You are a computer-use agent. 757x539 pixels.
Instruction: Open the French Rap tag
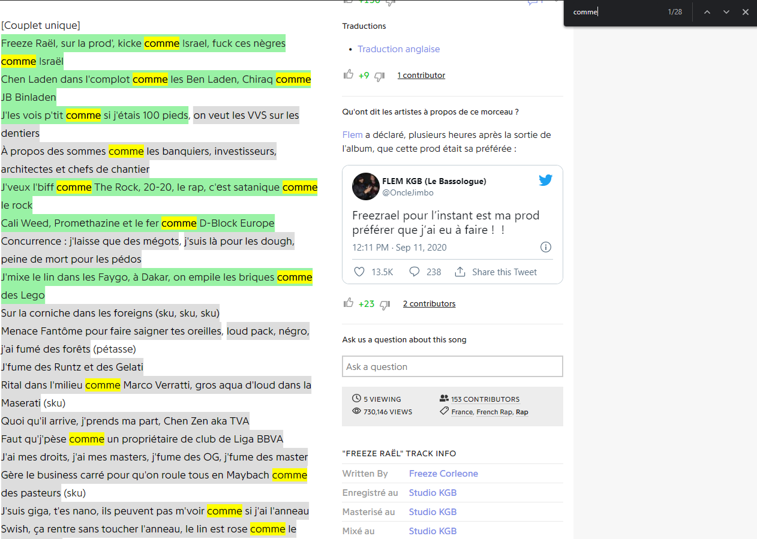[x=494, y=412]
